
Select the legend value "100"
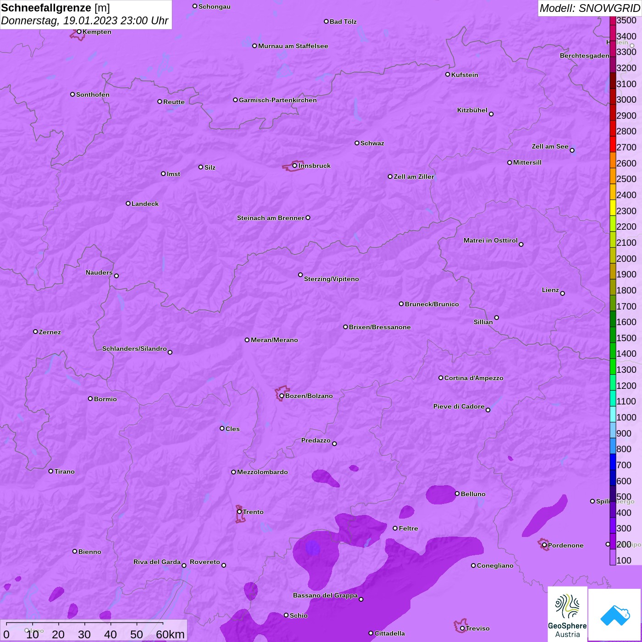[624, 560]
